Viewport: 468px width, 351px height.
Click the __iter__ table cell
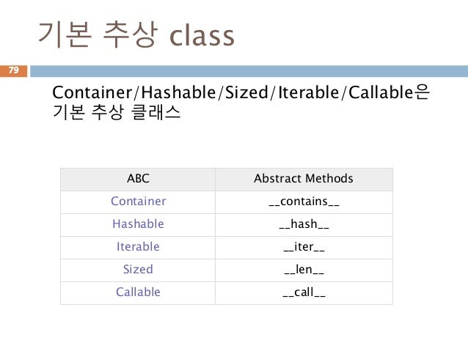point(303,247)
